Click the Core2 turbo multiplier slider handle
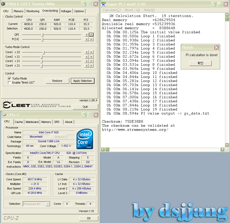Screen dimensions: 230x223 (42, 57)
